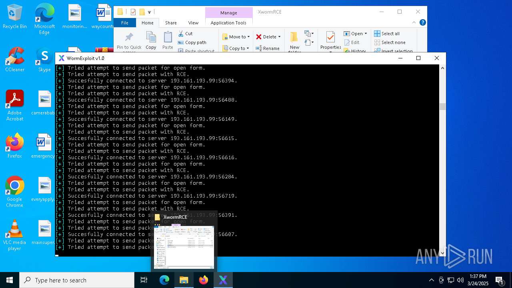This screenshot has height=288, width=512.
Task: Switch to the Home ribbon tab
Action: [x=147, y=23]
